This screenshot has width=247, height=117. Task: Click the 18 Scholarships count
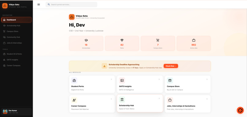86,45
